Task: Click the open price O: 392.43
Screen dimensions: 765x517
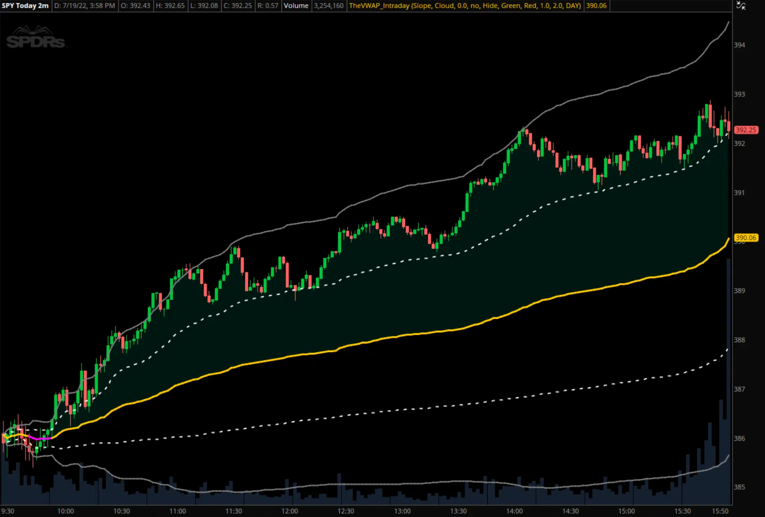Action: [135, 6]
